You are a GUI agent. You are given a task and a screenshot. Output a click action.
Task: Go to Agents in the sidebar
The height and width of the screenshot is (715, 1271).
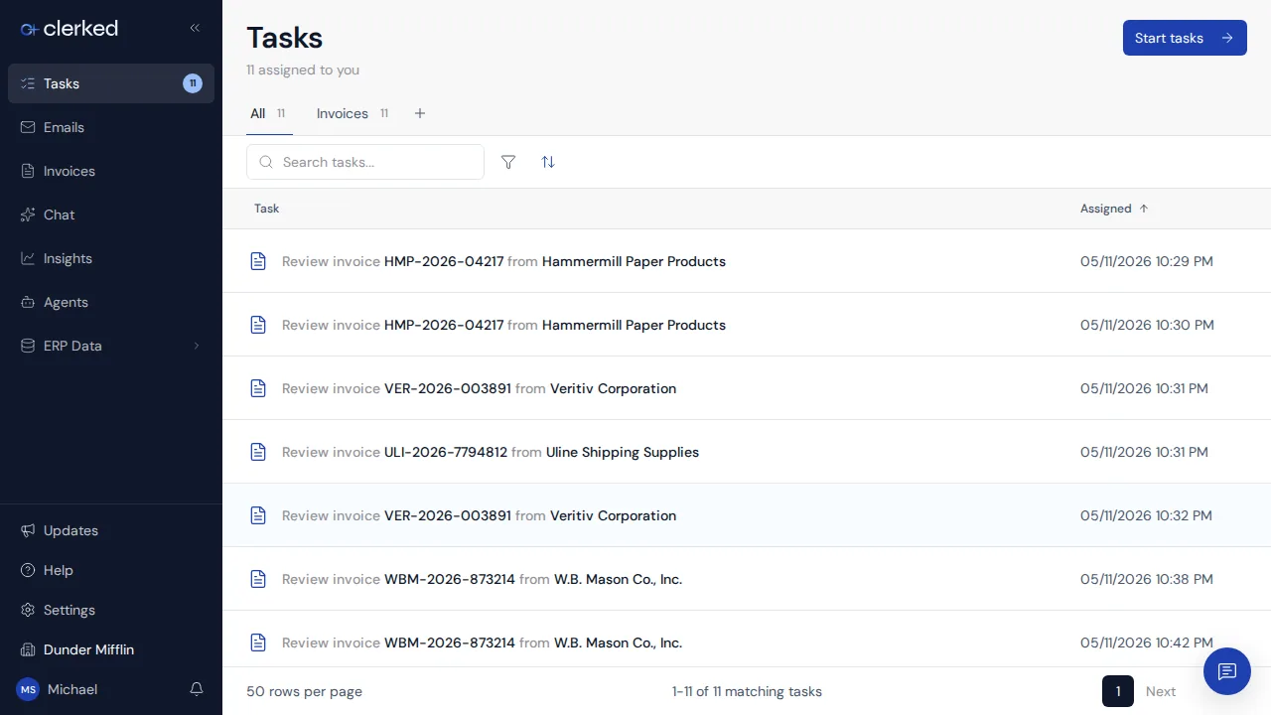pyautogui.click(x=111, y=302)
